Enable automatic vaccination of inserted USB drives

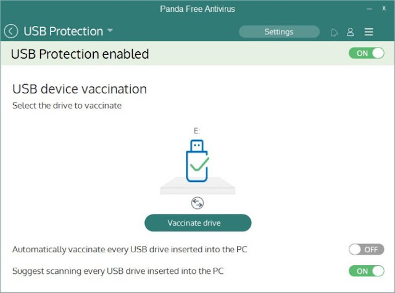tap(366, 250)
